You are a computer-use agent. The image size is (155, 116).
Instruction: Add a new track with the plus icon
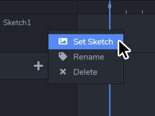38,66
